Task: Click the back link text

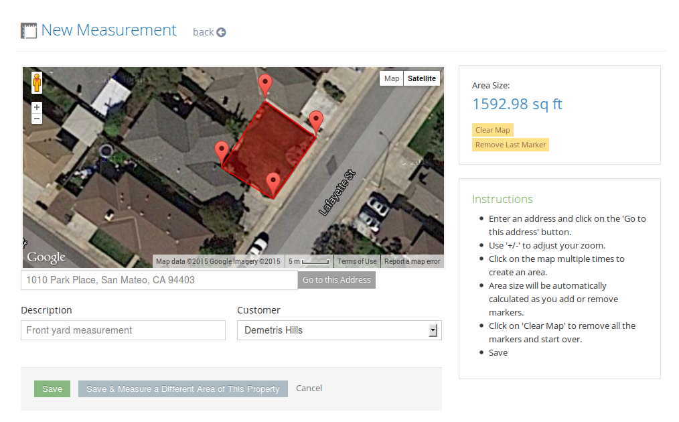Action: [203, 32]
